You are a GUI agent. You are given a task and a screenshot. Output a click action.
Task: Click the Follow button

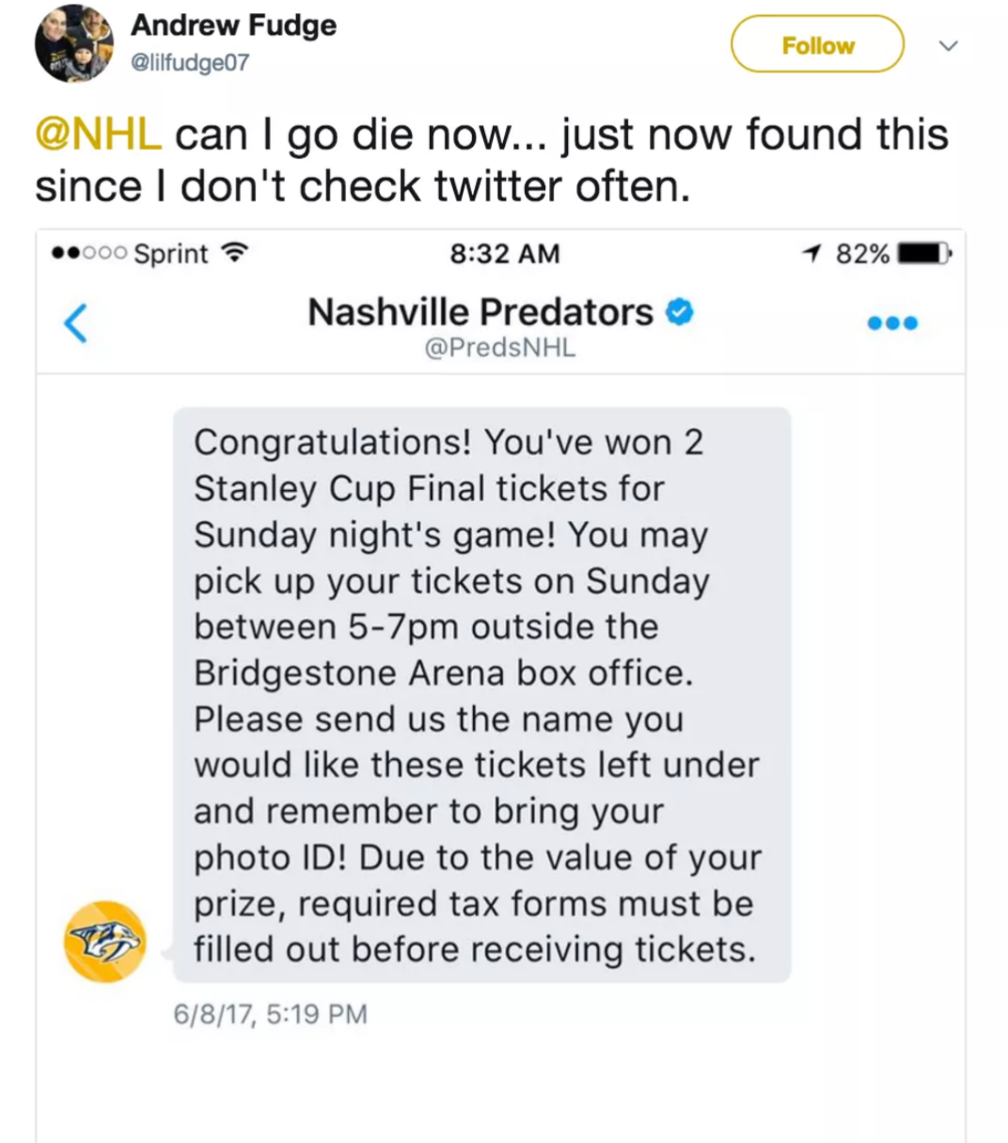click(x=817, y=44)
